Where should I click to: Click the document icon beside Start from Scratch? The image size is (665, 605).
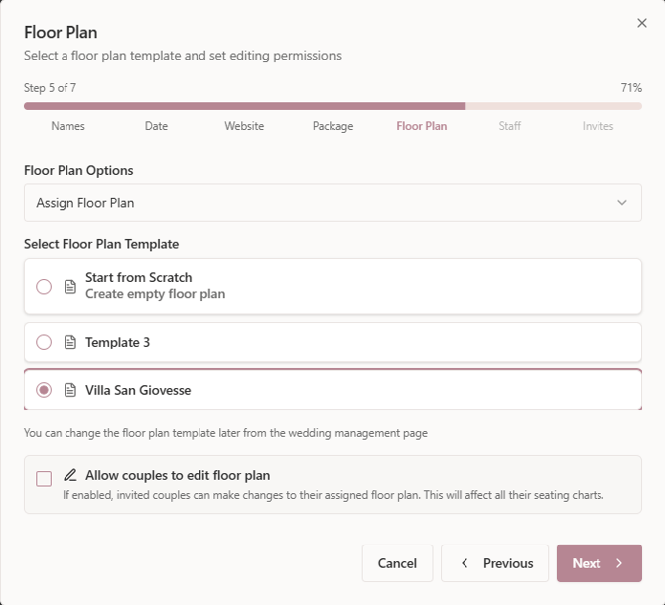click(70, 287)
